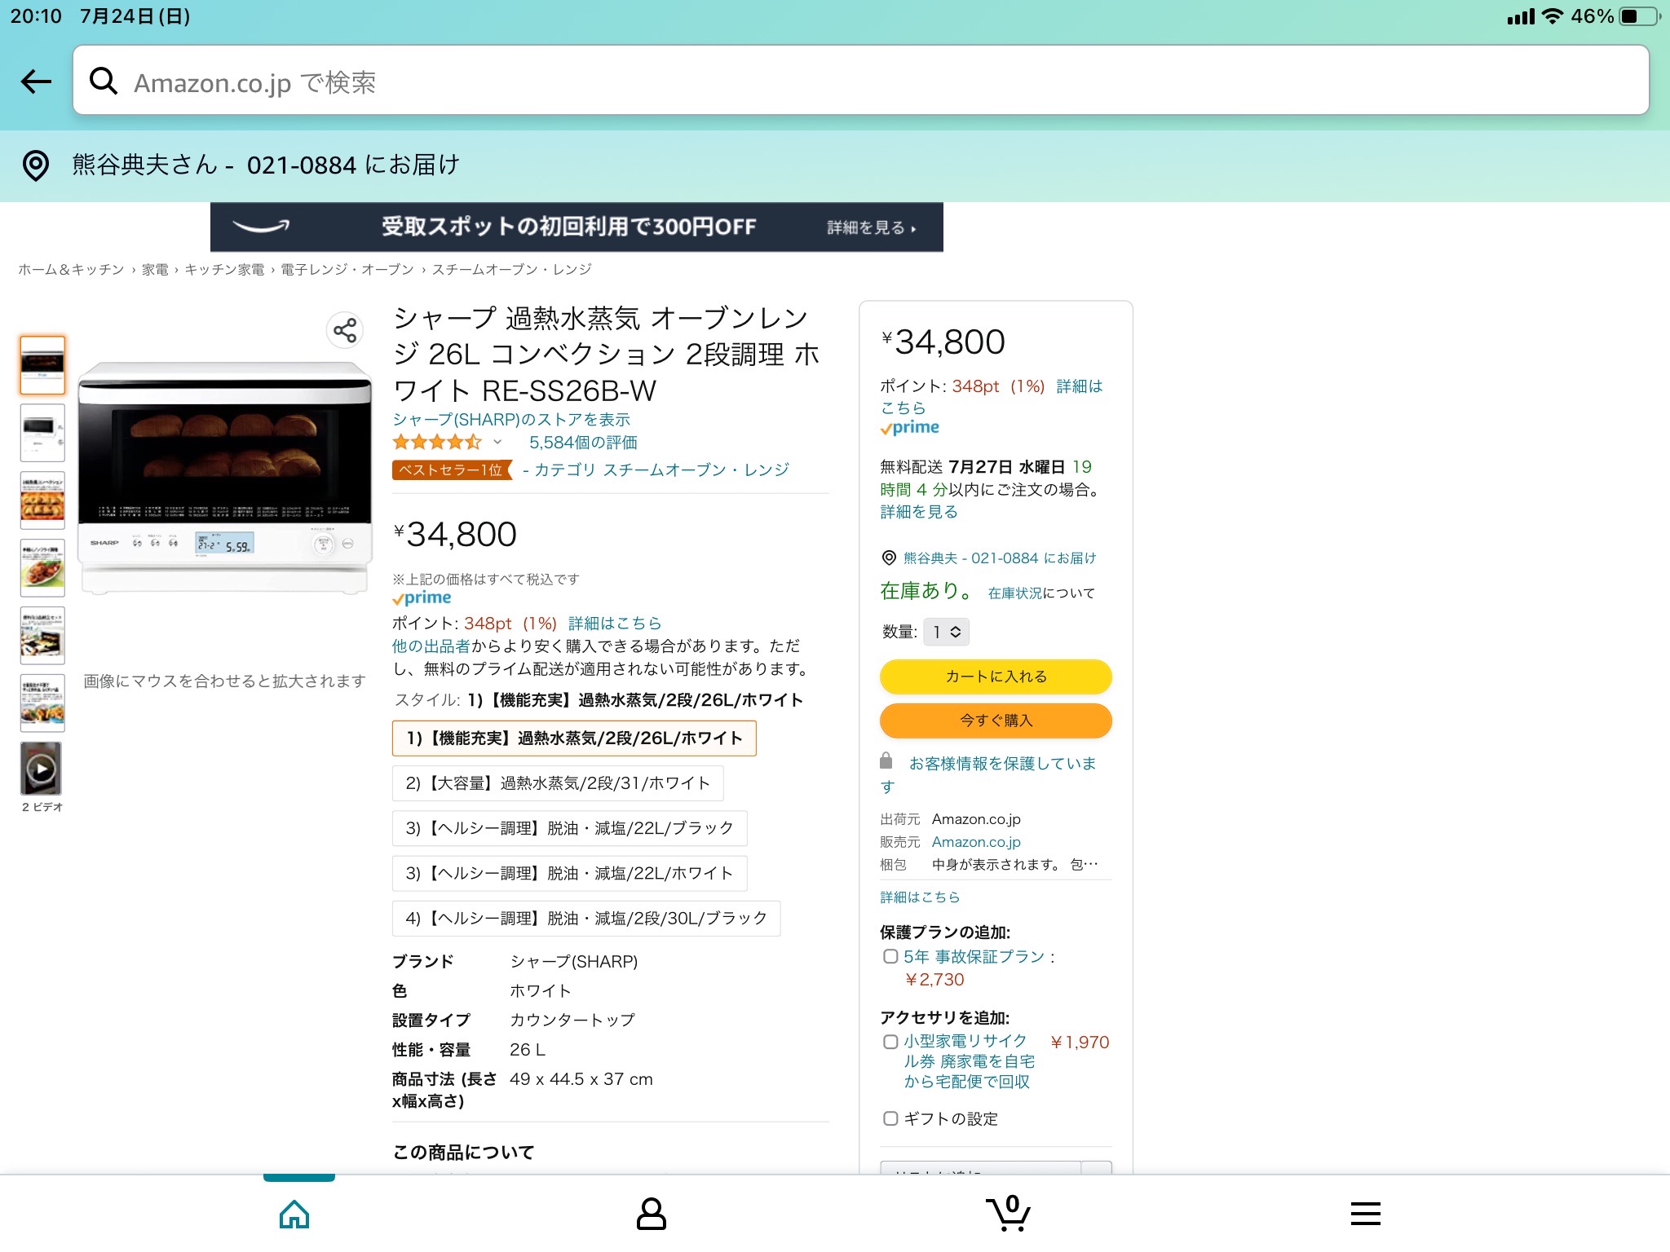Tap the Home tab icon
The image size is (1670, 1252).
pos(294,1214)
